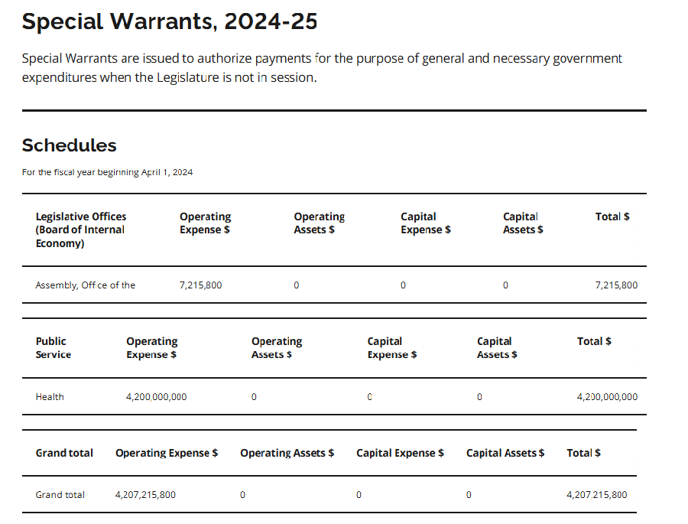Select Grand total Operating Expense value 4,207,215,800
Viewport: 688px width, 524px height.
pyautogui.click(x=145, y=495)
